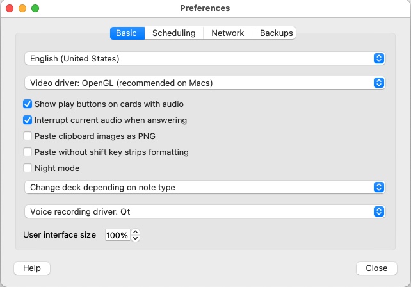Click the Close button
Screen dimensions: 411x287
click(376, 268)
